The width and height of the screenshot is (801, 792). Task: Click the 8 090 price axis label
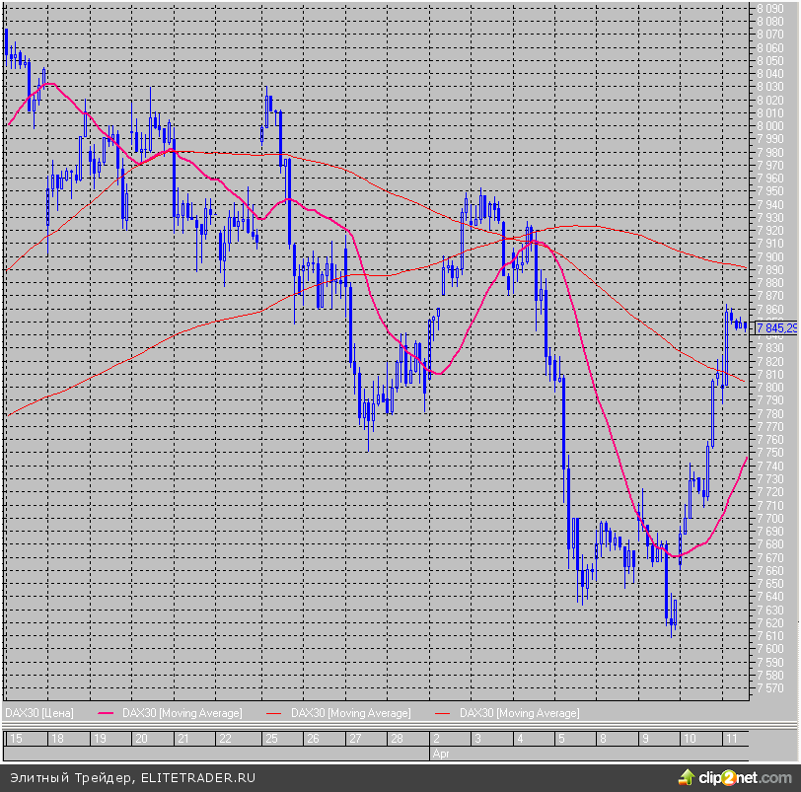(x=769, y=8)
